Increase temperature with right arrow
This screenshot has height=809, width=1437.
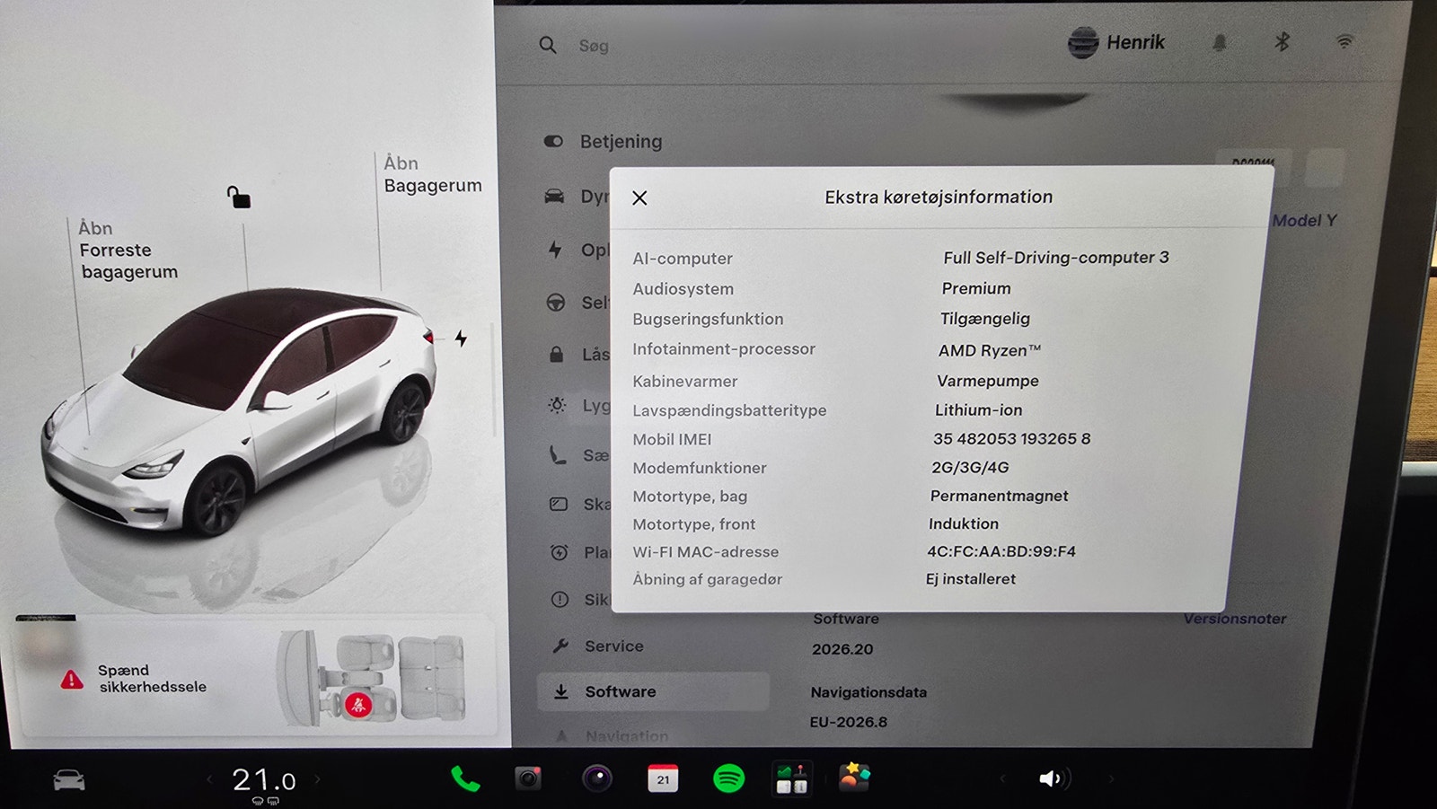point(317,779)
